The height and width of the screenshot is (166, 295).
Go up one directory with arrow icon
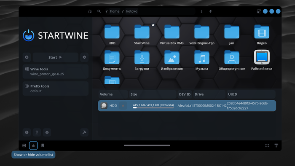pyautogui.click(x=211, y=11)
